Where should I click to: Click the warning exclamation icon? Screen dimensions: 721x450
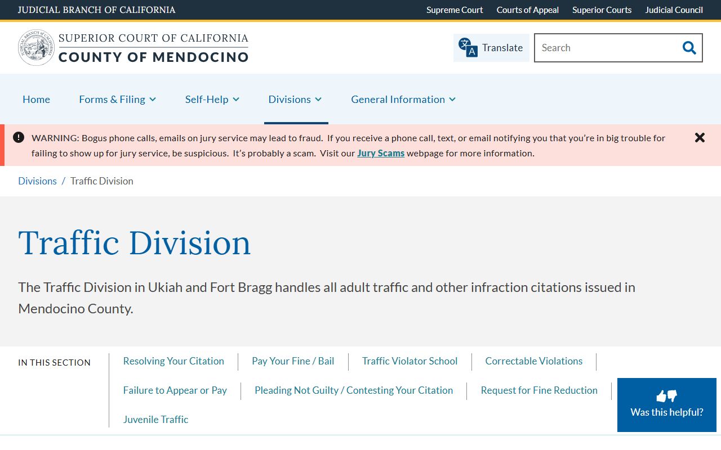pyautogui.click(x=19, y=137)
